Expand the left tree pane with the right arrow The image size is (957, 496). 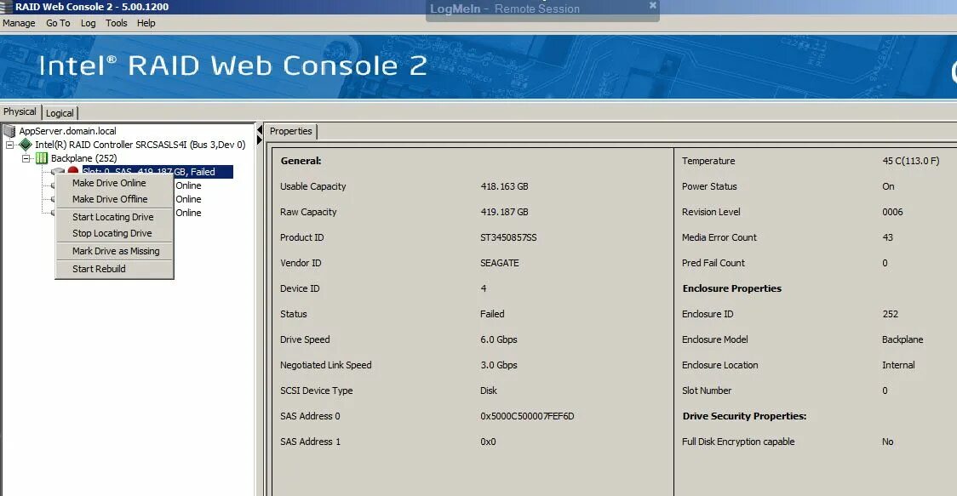260,141
